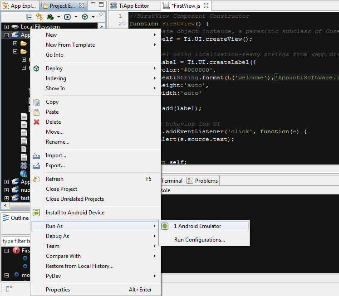The image size is (339, 296).
Task: Select Go Into menu entry
Action: tap(96, 55)
